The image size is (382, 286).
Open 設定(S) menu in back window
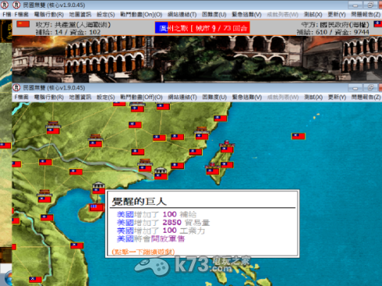pos(106,14)
